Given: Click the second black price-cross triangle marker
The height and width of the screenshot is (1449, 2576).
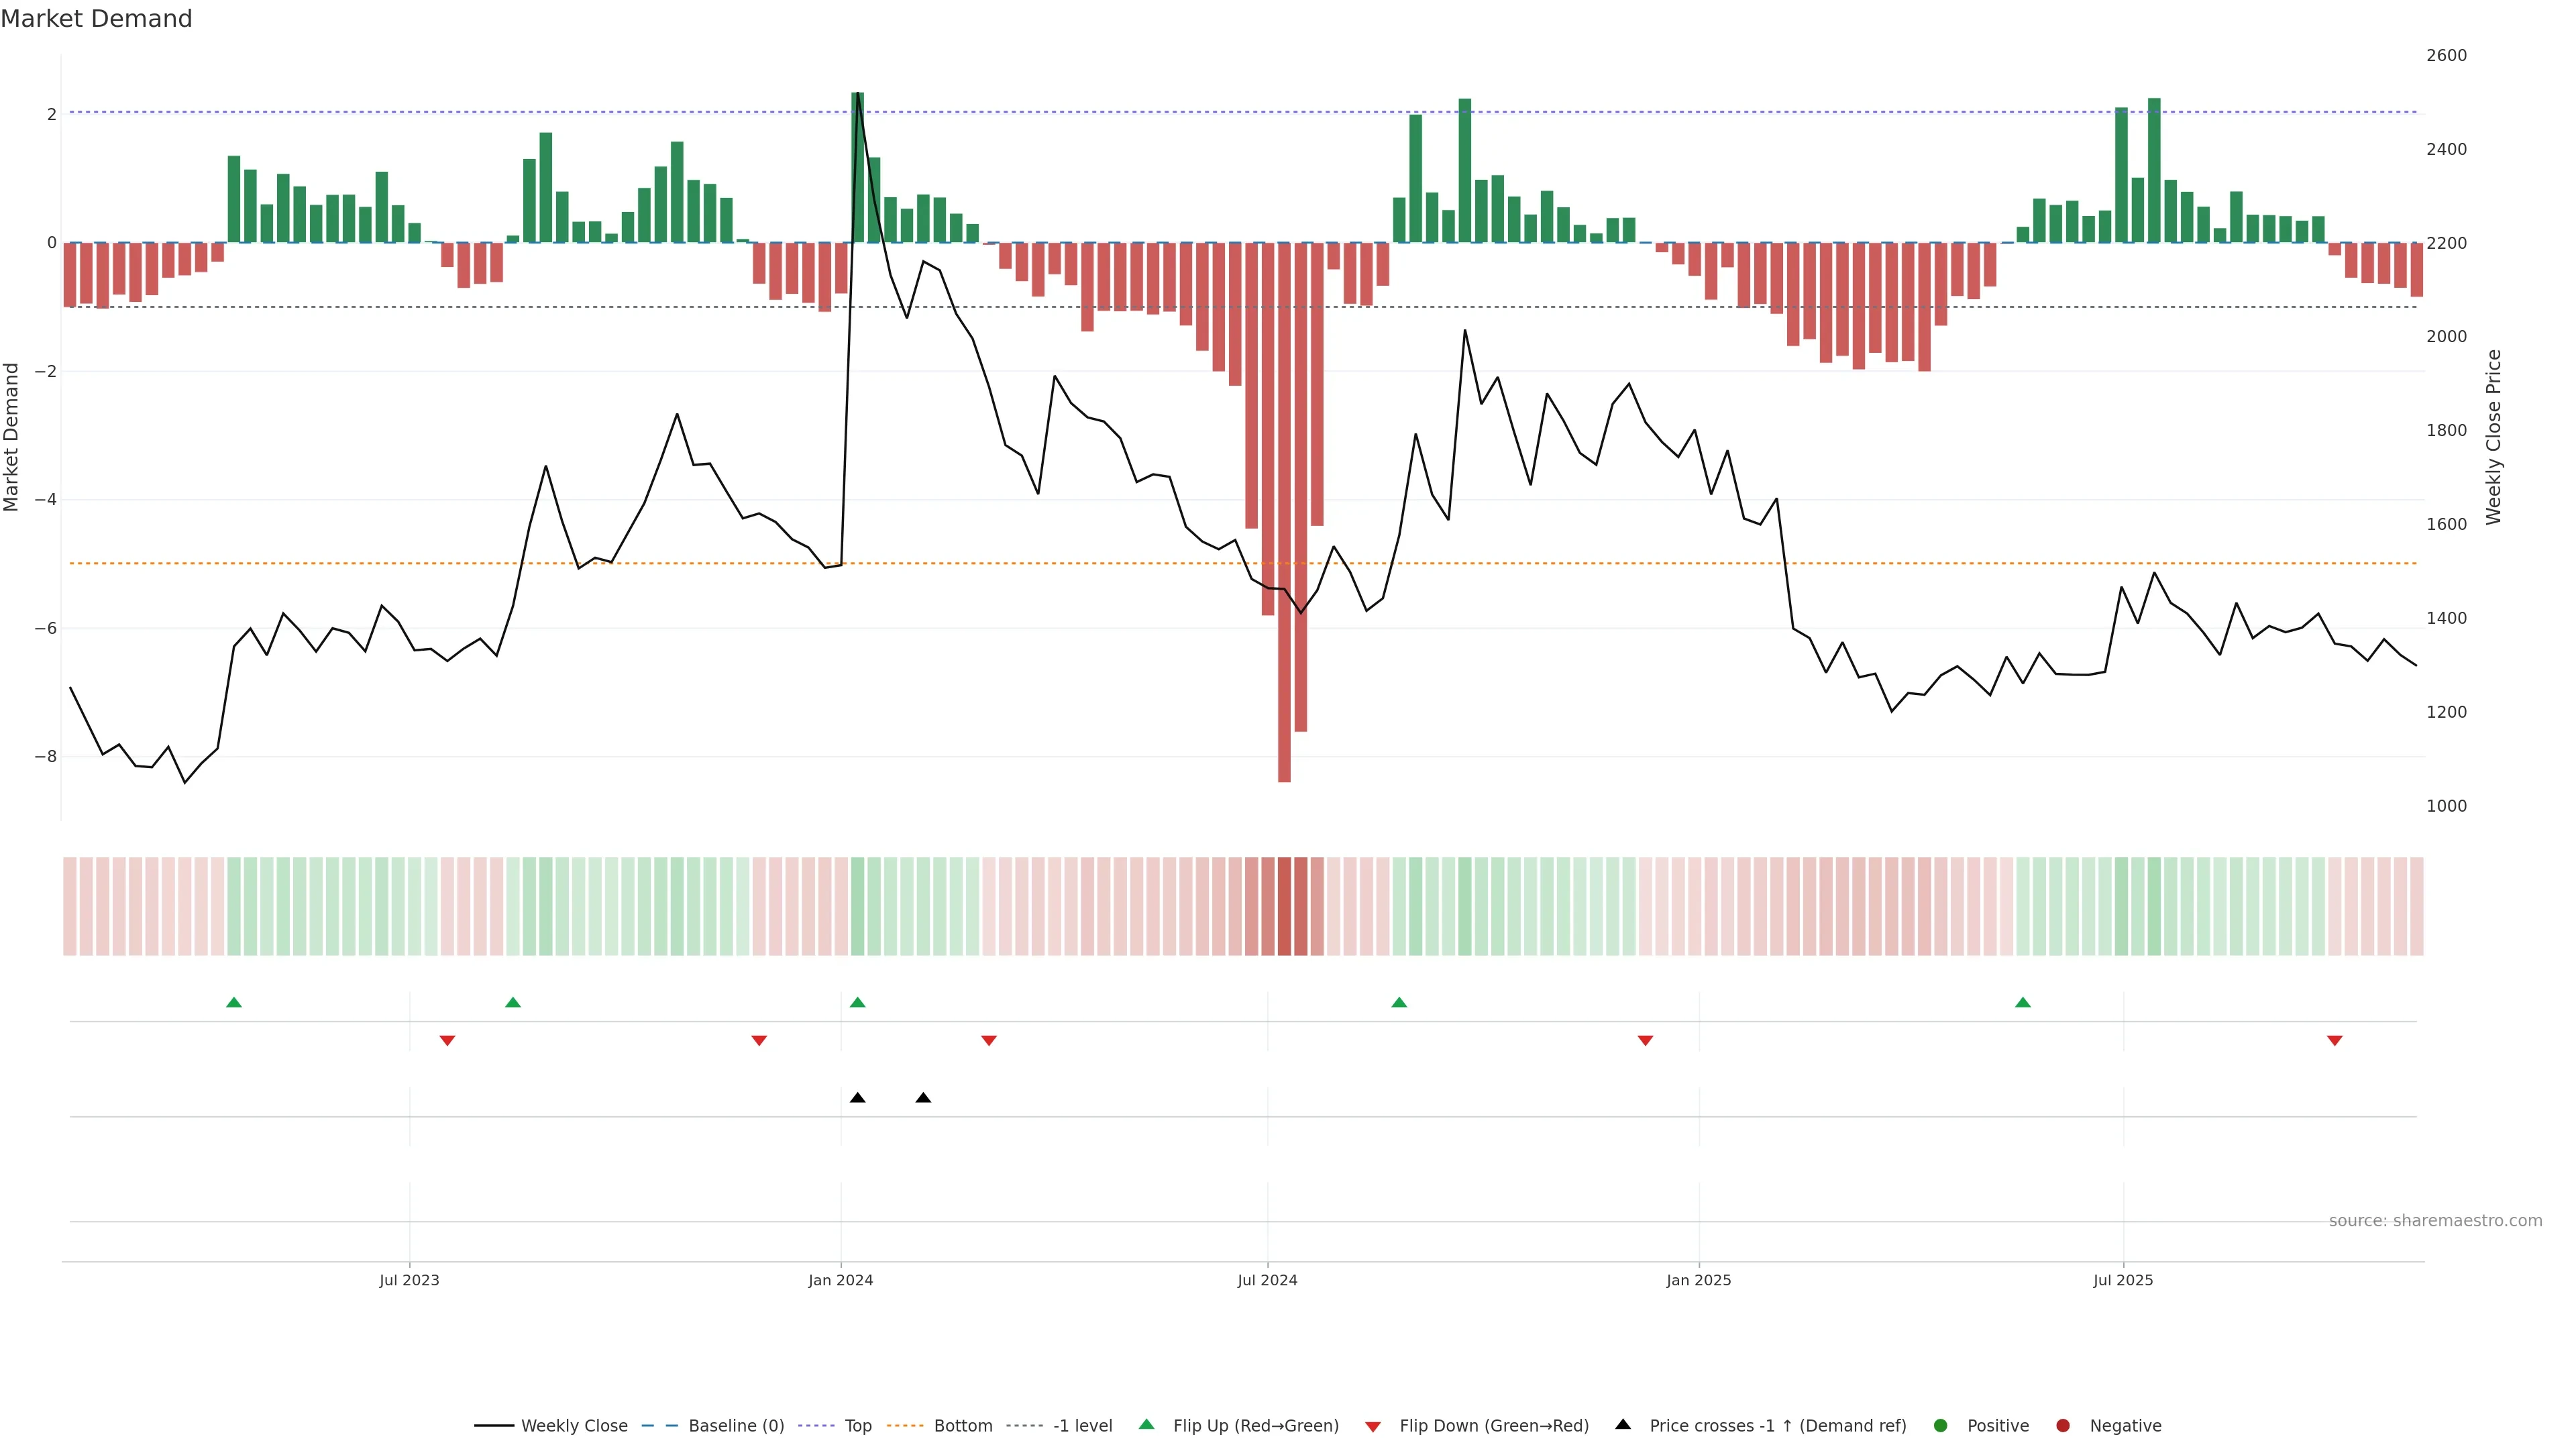Looking at the screenshot, I should tap(923, 1098).
